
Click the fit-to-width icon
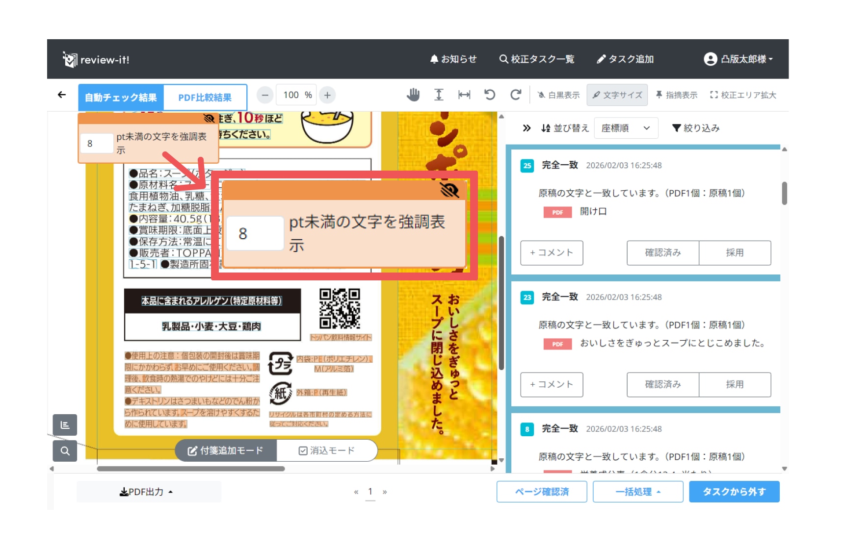click(x=464, y=95)
